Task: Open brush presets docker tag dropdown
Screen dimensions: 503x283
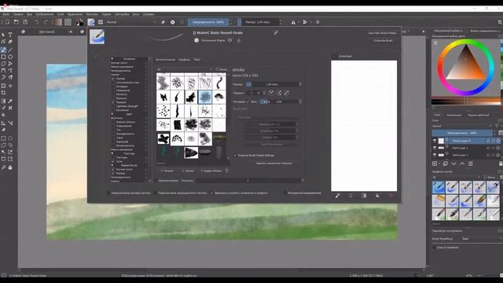Action: click(456, 177)
